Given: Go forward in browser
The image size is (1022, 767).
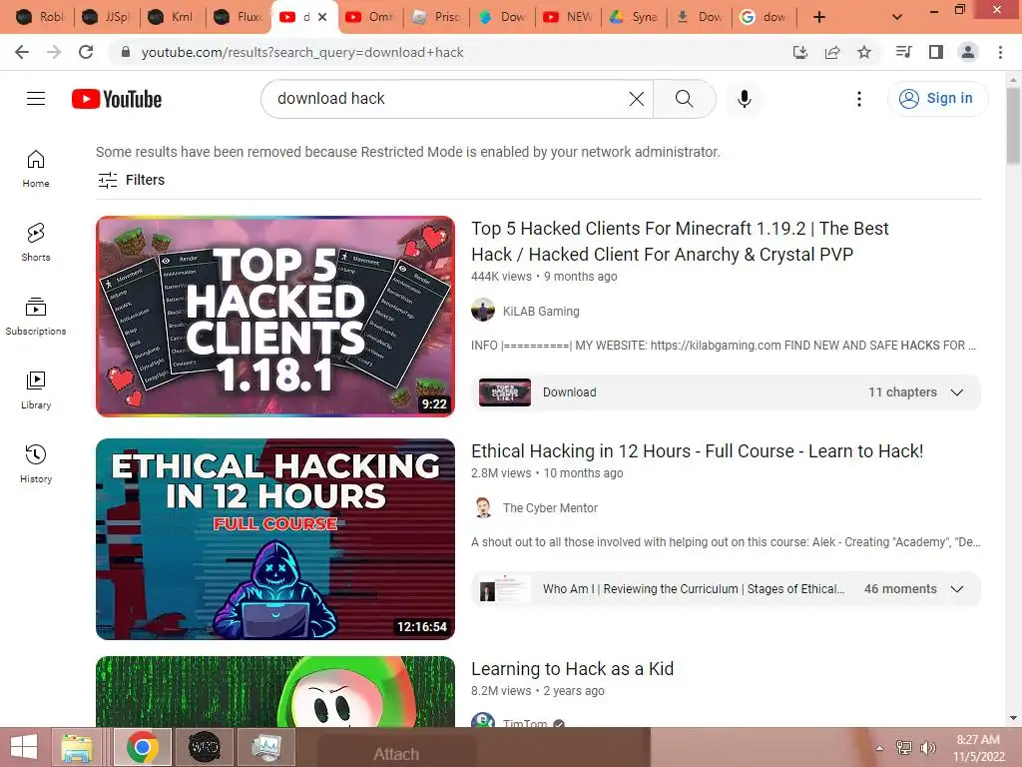Looking at the screenshot, I should [x=54, y=52].
